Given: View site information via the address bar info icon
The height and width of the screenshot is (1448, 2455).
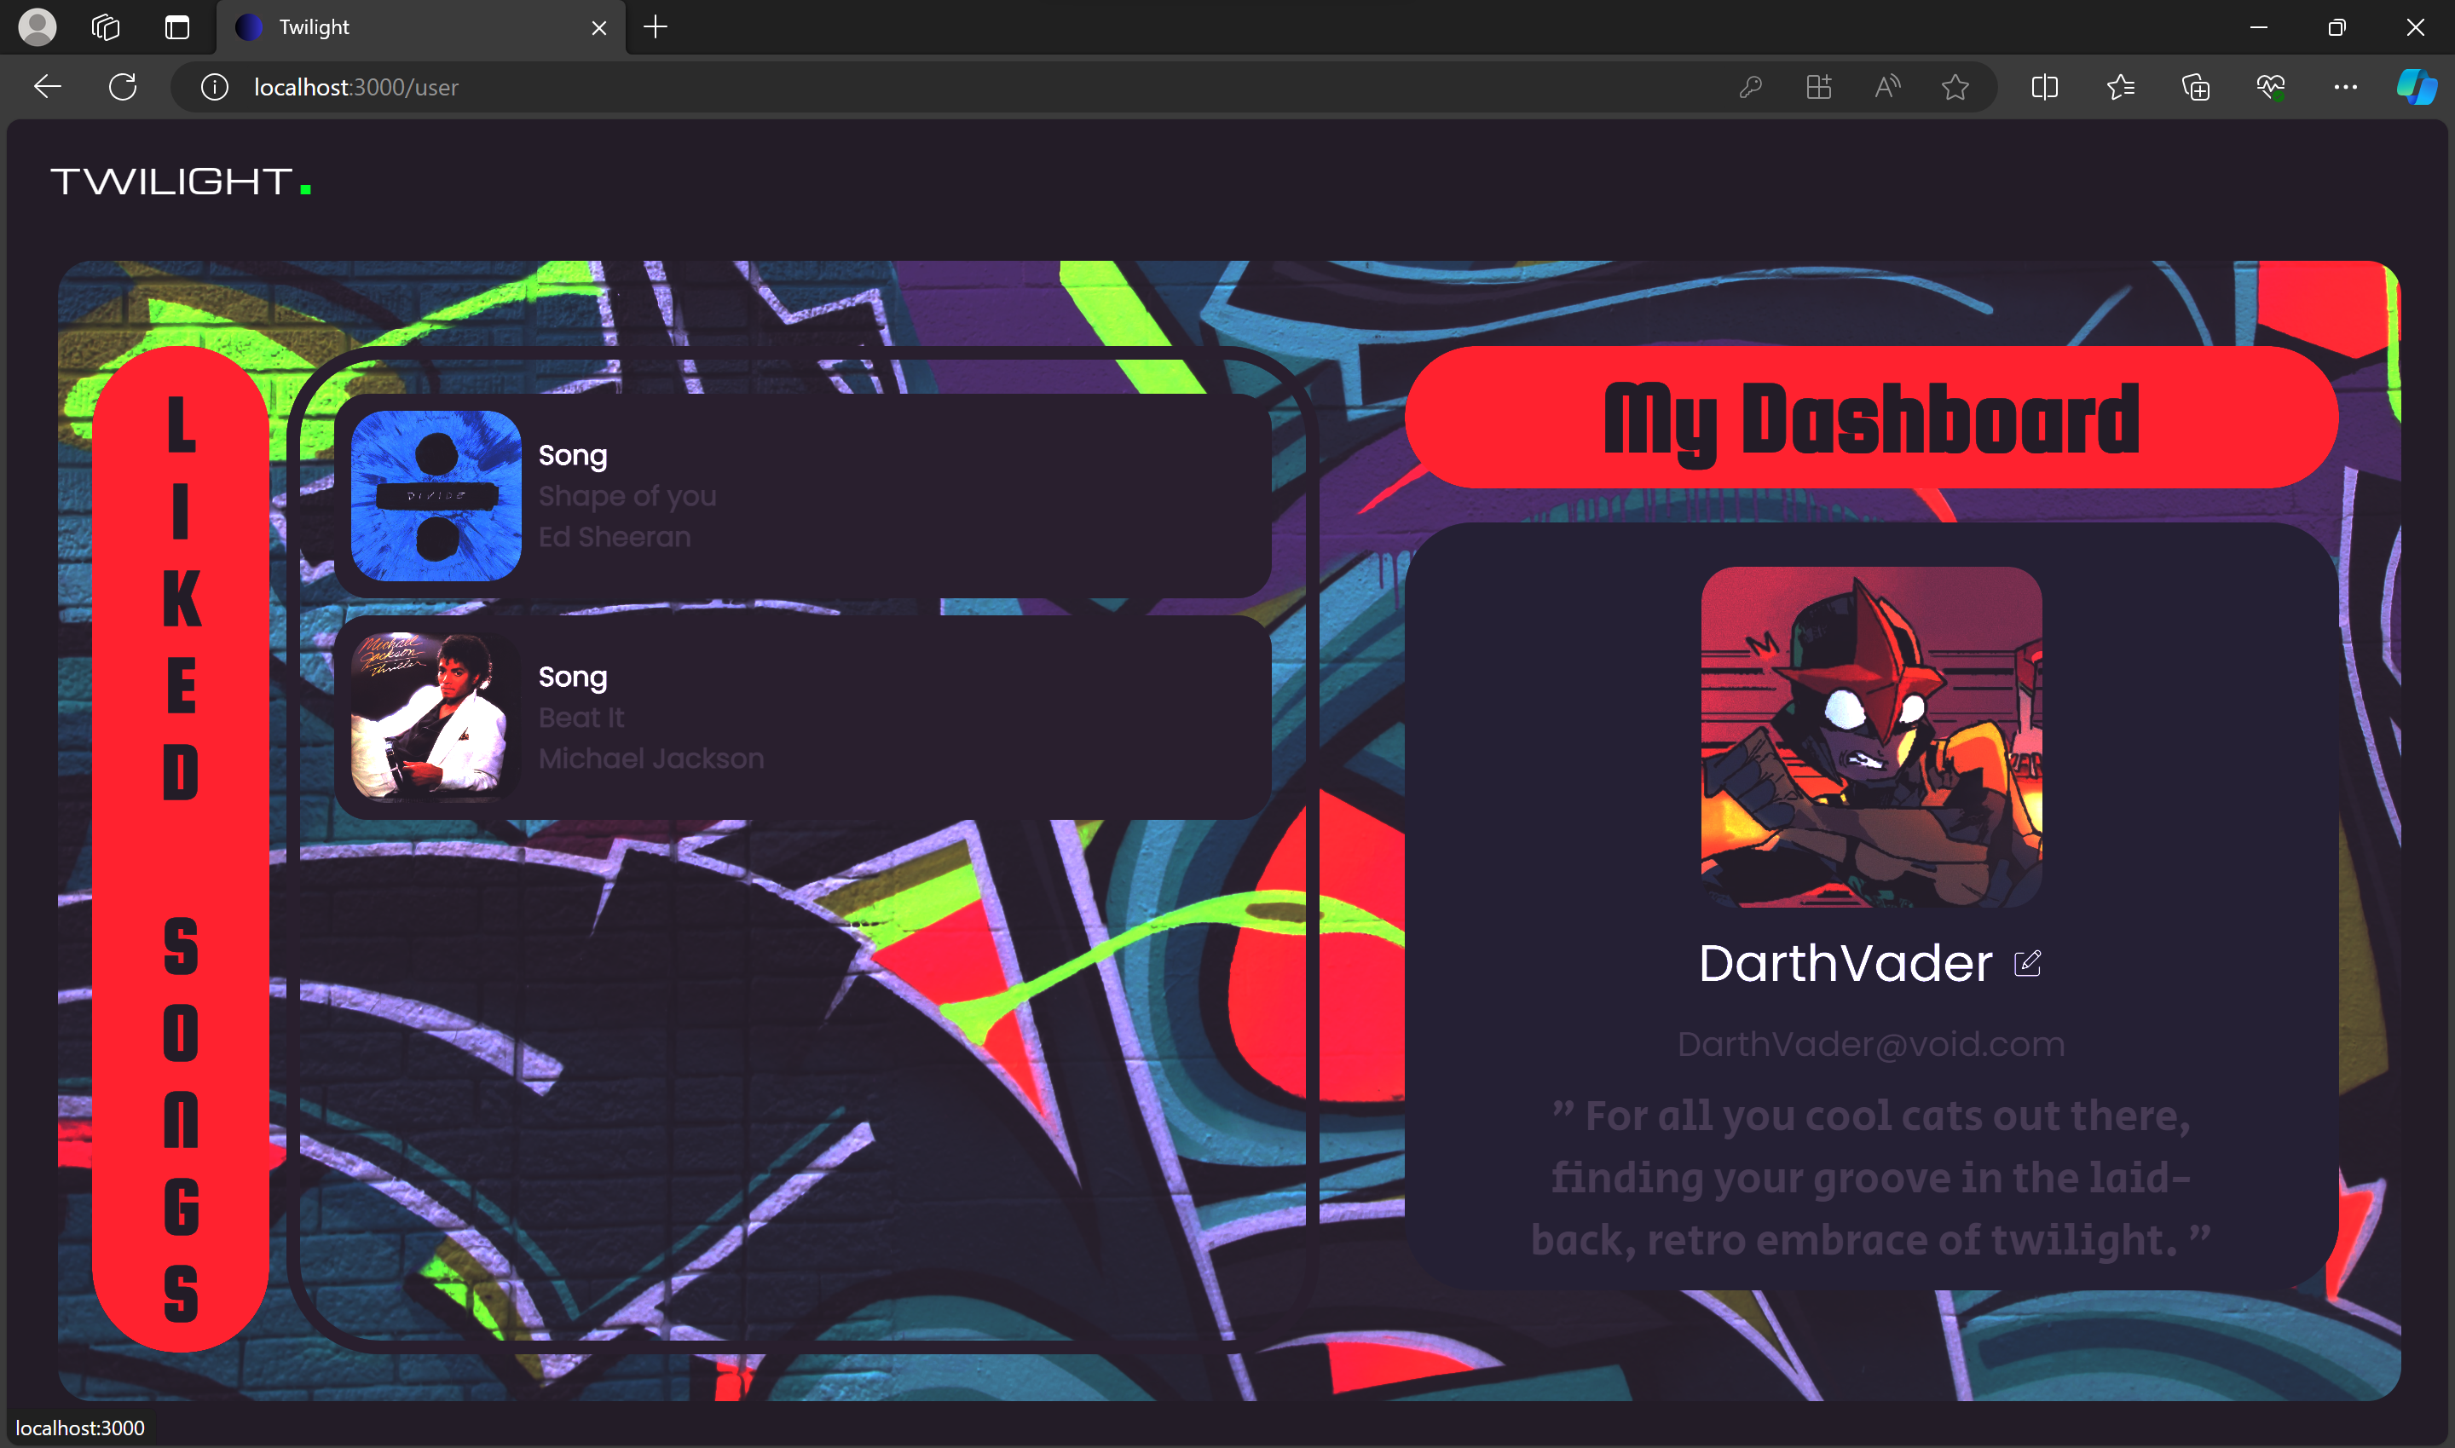Looking at the screenshot, I should pyautogui.click(x=213, y=87).
